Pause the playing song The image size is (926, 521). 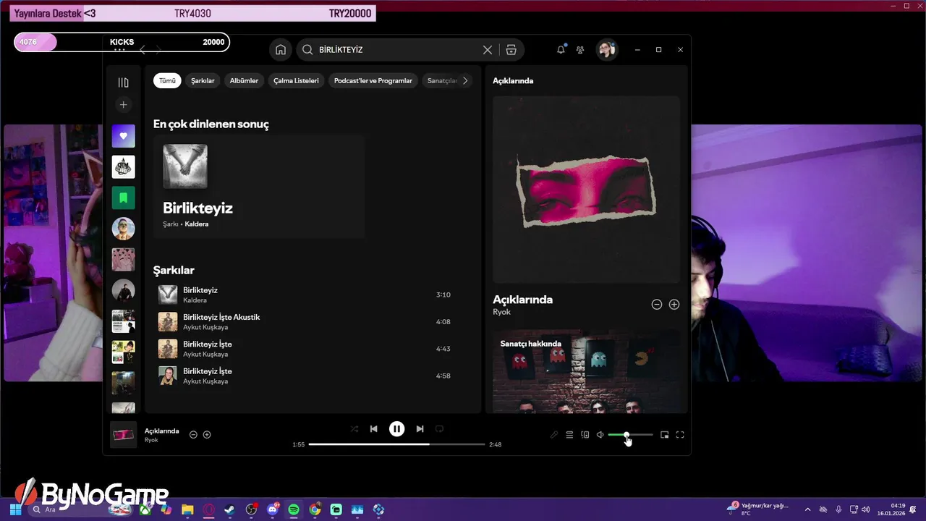tap(397, 429)
